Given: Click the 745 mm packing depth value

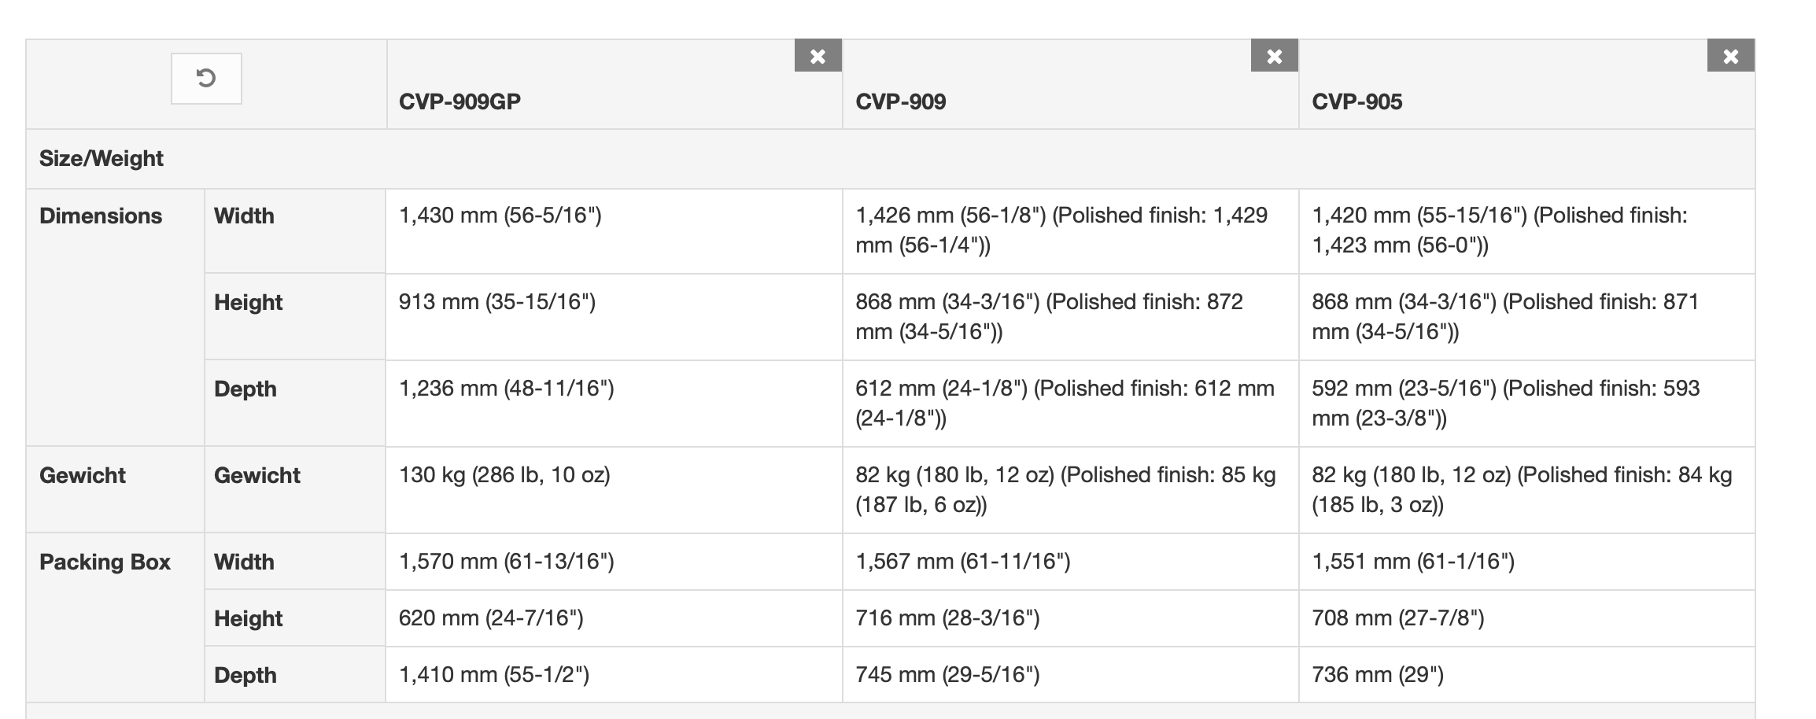Looking at the screenshot, I should click(947, 675).
